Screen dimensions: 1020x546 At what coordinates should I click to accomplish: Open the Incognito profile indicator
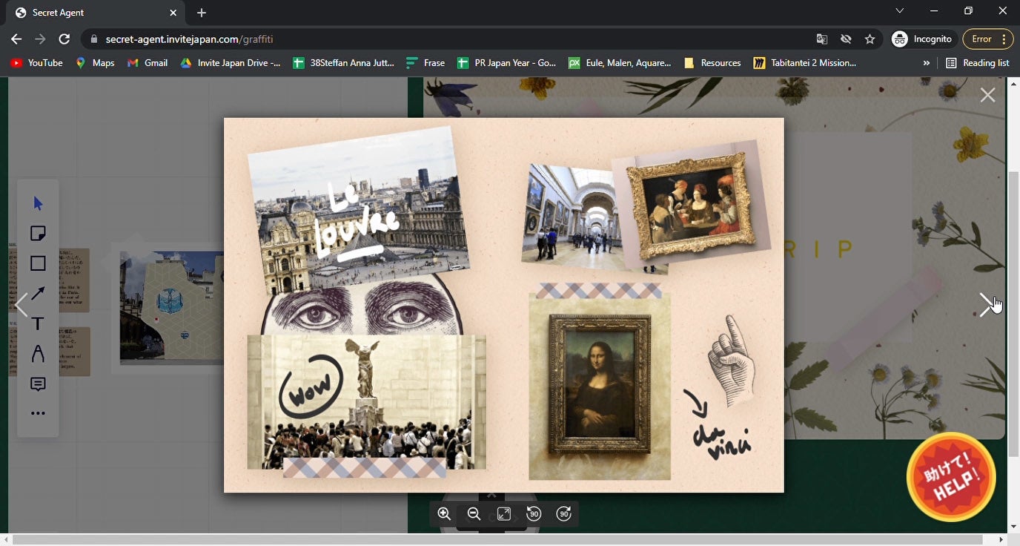pos(922,39)
